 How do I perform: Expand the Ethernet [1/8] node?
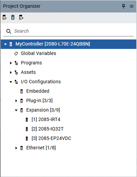[x=16, y=148]
